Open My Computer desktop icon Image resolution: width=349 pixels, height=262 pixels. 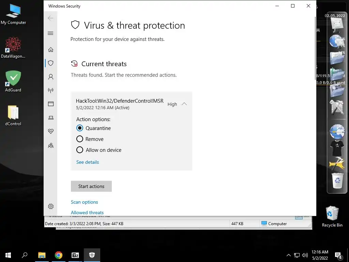click(x=13, y=14)
